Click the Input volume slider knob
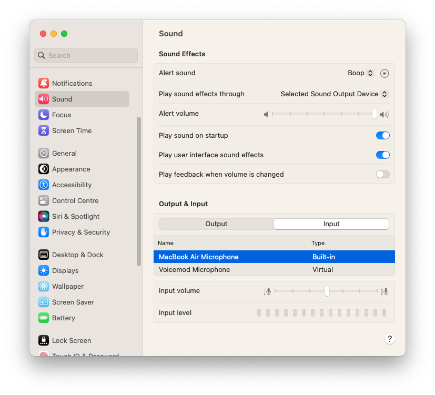 327,291
